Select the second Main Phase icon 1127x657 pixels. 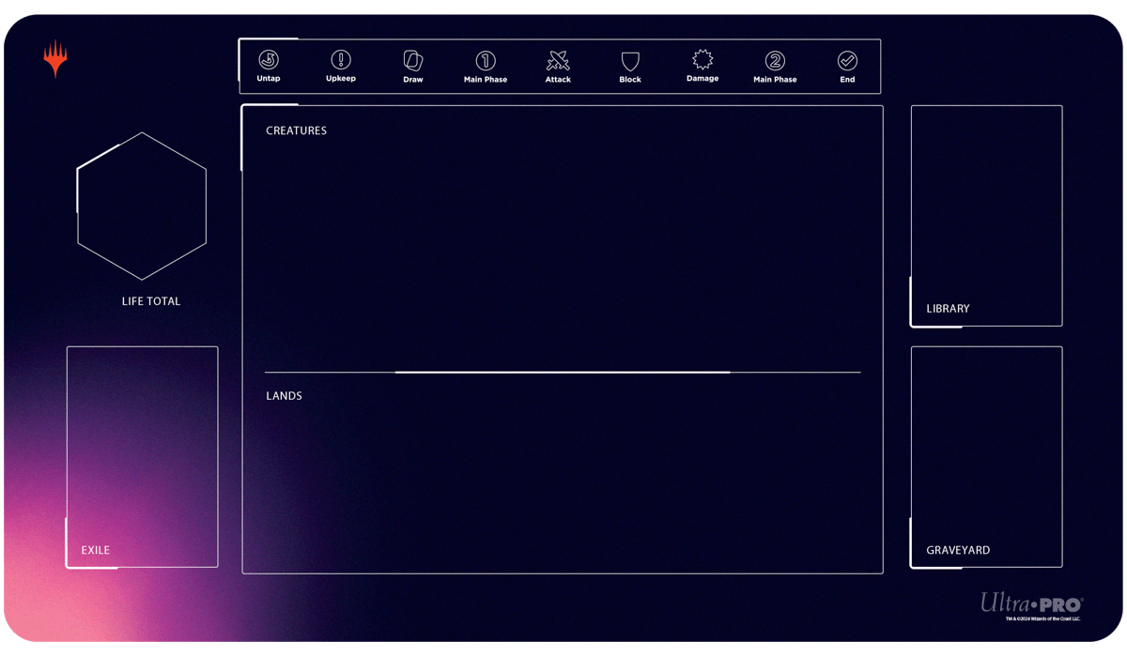[775, 61]
